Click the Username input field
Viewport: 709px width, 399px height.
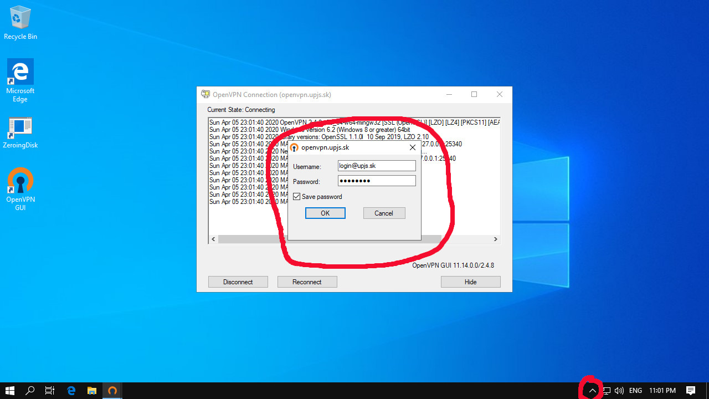click(377, 166)
